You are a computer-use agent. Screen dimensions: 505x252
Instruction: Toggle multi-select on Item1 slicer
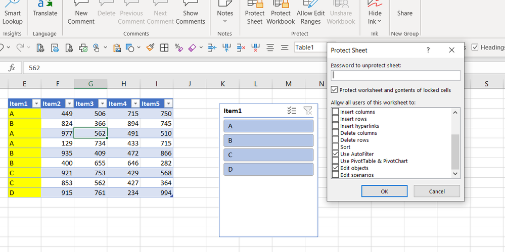pos(292,111)
